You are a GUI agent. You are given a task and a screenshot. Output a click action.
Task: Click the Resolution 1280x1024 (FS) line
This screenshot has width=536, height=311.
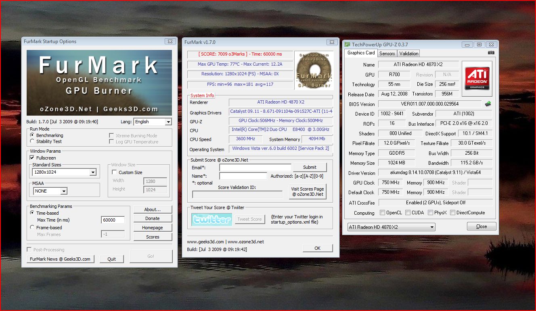point(240,74)
